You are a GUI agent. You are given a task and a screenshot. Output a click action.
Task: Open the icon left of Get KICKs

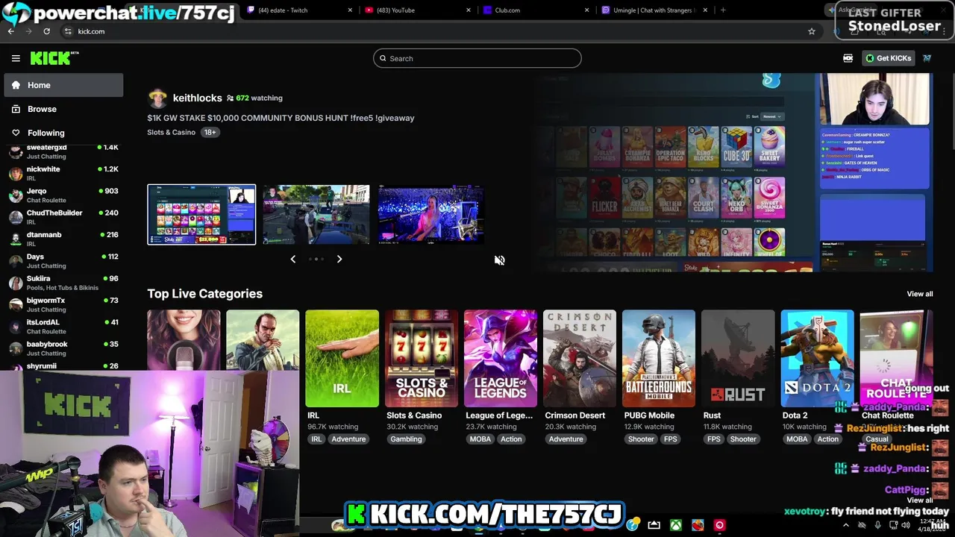click(848, 58)
